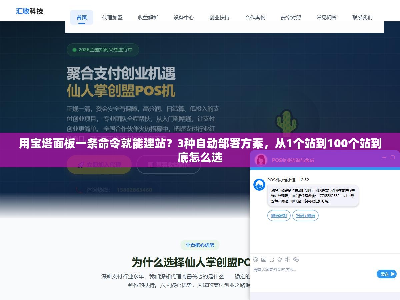Open the 收益解析 menu item
Screen dimensions: 400x300
coord(148,17)
